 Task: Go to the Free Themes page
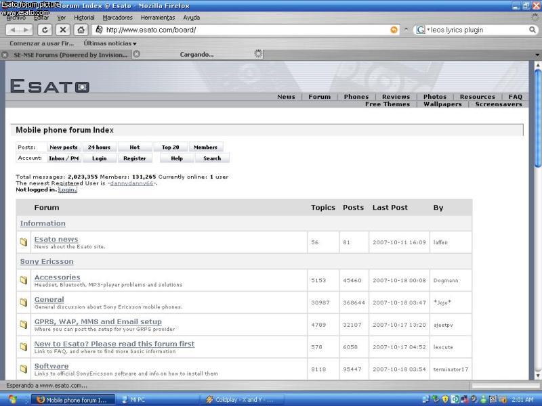click(388, 104)
